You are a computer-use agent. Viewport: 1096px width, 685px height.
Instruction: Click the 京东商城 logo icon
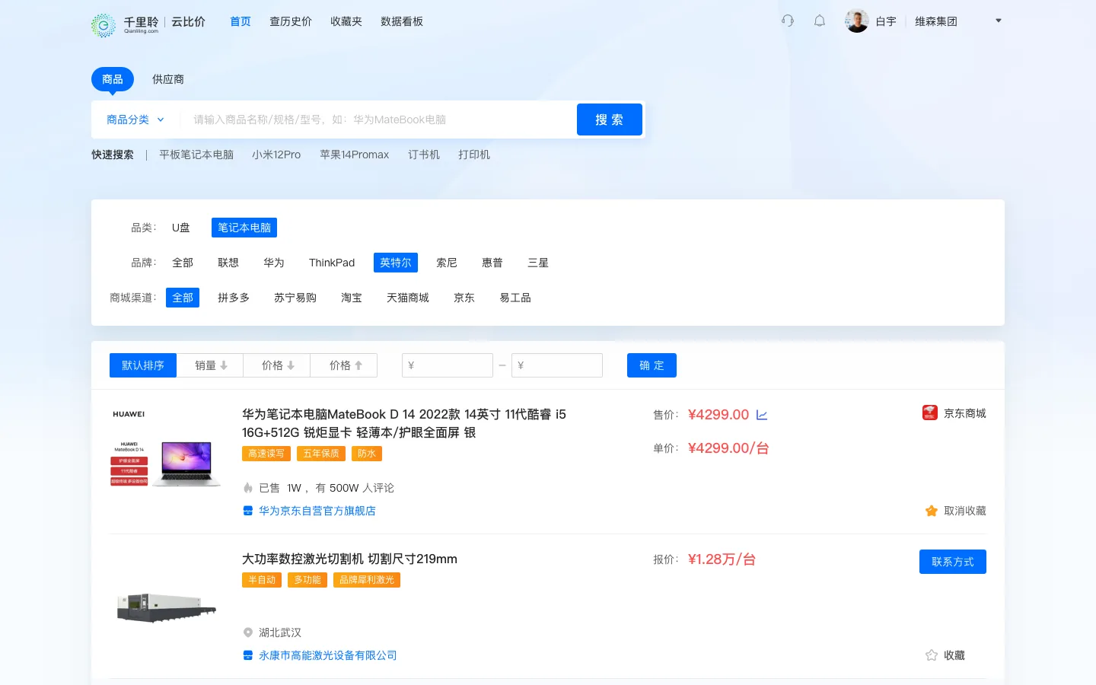(930, 413)
